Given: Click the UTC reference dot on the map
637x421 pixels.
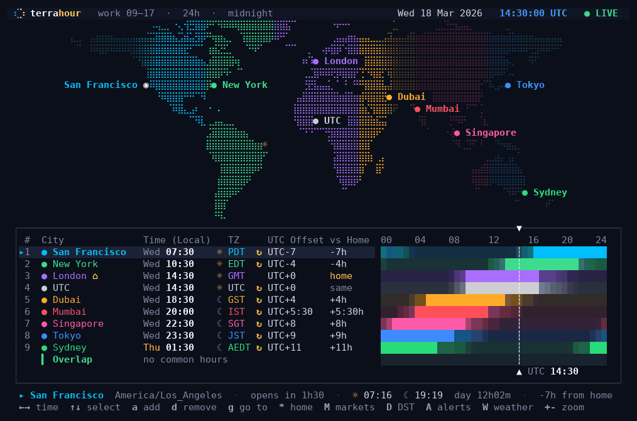Looking at the screenshot, I should click(315, 121).
